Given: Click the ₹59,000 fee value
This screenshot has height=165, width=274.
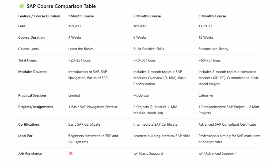Looking at the screenshot, I should pos(74,26).
